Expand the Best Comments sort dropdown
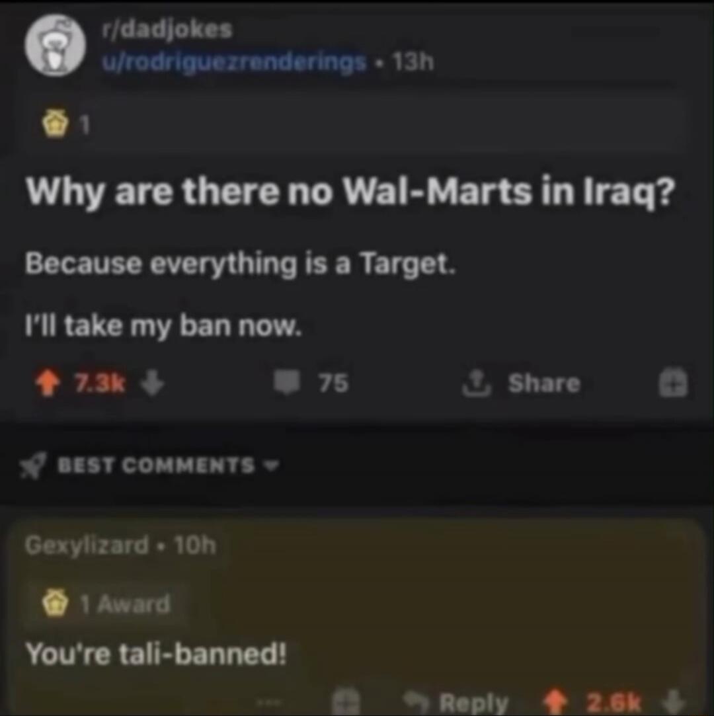Screen dimensions: 714x716 click(x=272, y=465)
